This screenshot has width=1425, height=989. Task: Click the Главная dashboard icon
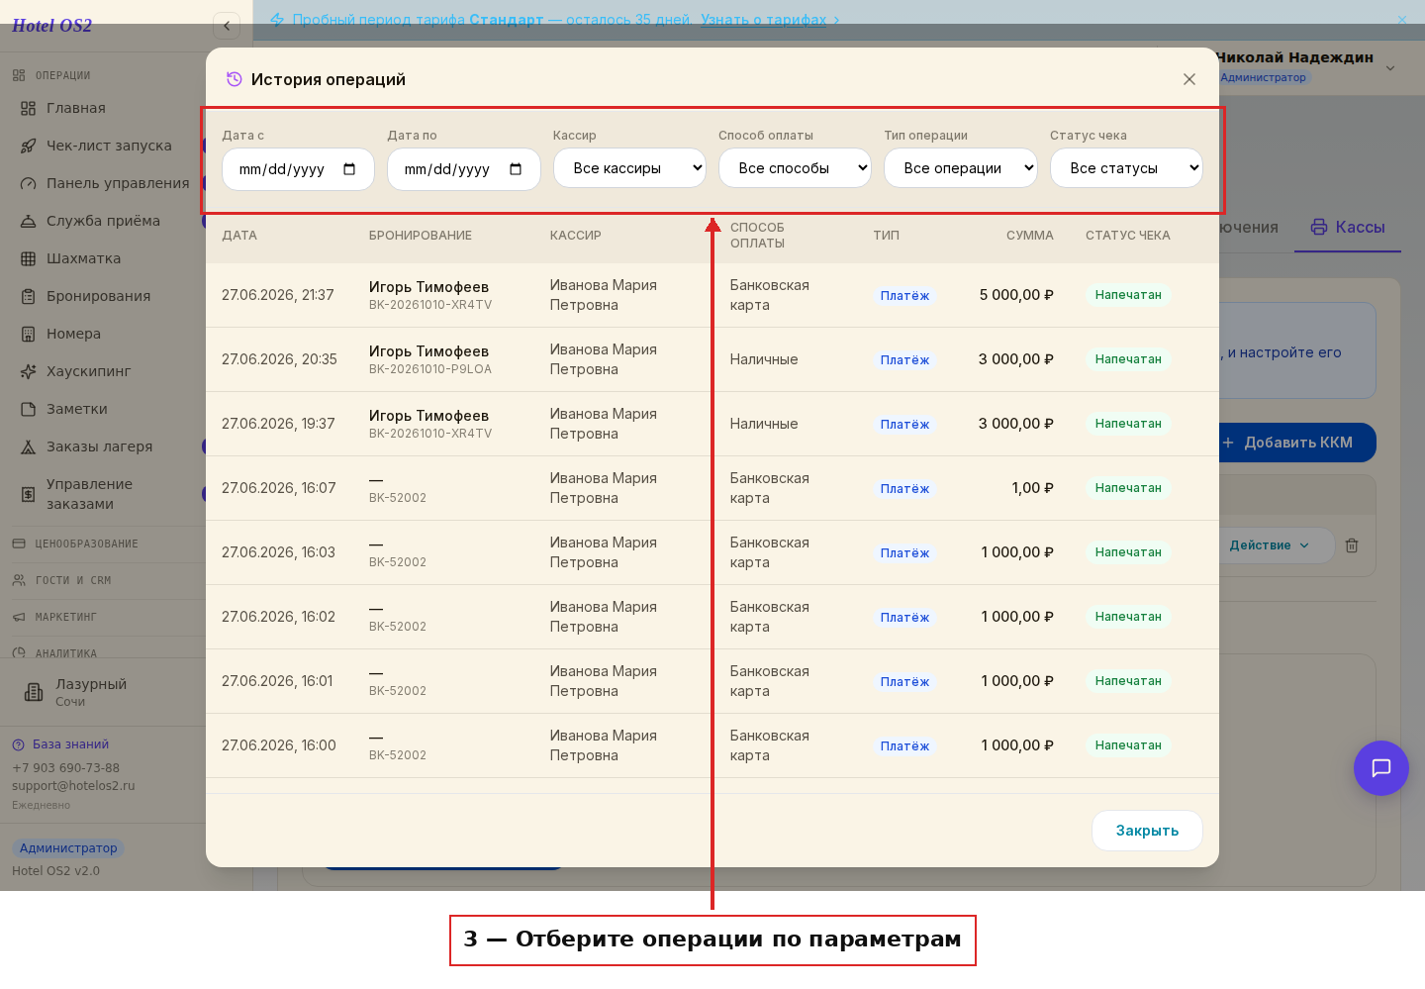pyautogui.click(x=28, y=108)
